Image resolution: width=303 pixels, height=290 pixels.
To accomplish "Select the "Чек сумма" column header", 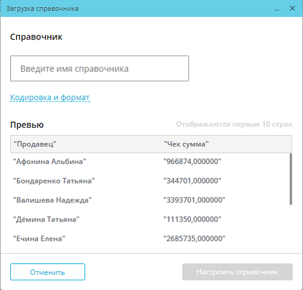I will tap(186, 144).
